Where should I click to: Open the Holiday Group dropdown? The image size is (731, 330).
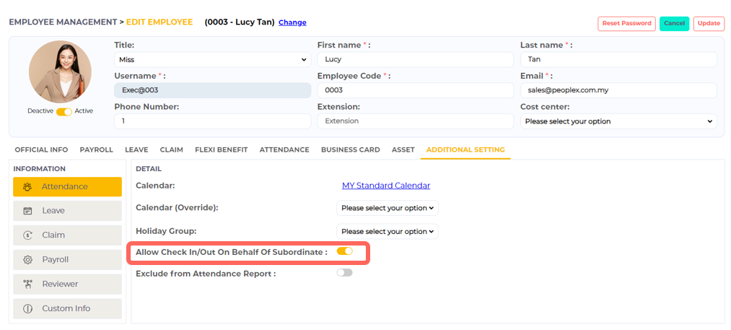click(388, 232)
